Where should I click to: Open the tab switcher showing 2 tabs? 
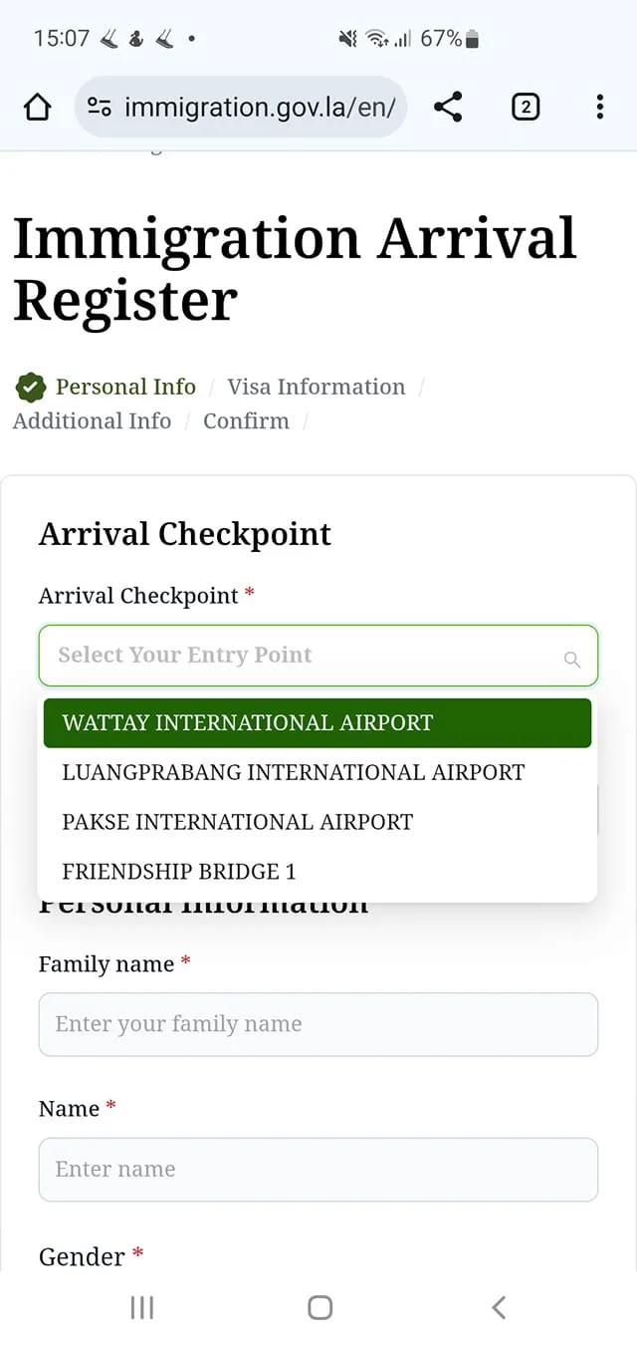[526, 107]
